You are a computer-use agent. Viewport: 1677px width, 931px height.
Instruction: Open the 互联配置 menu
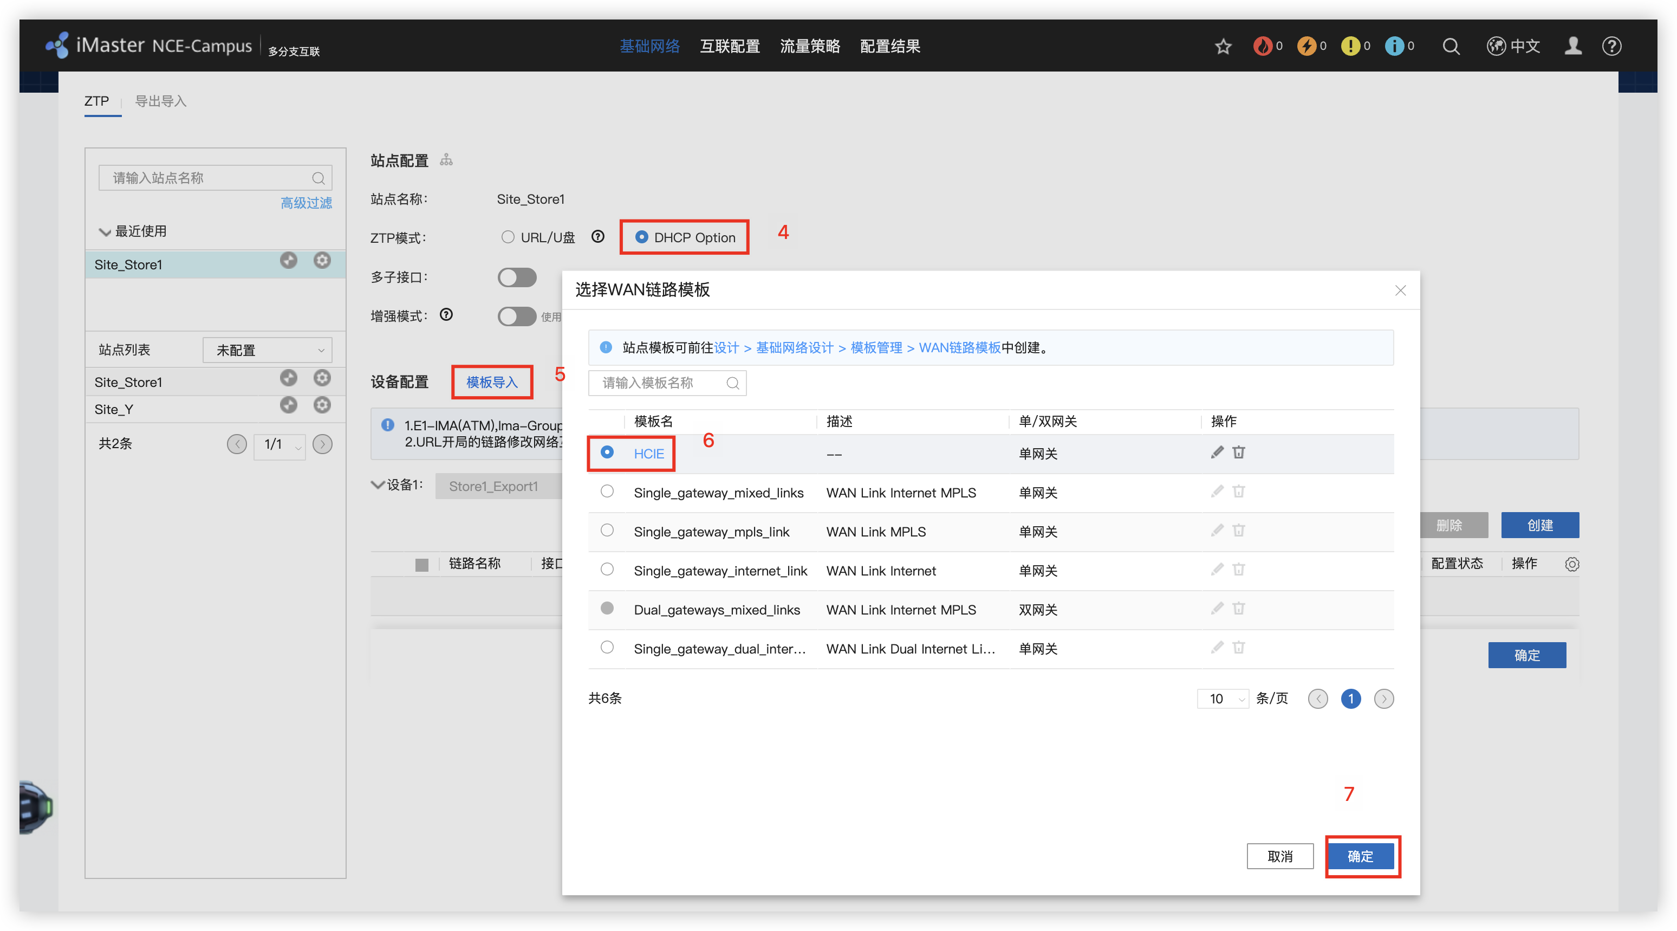tap(730, 46)
